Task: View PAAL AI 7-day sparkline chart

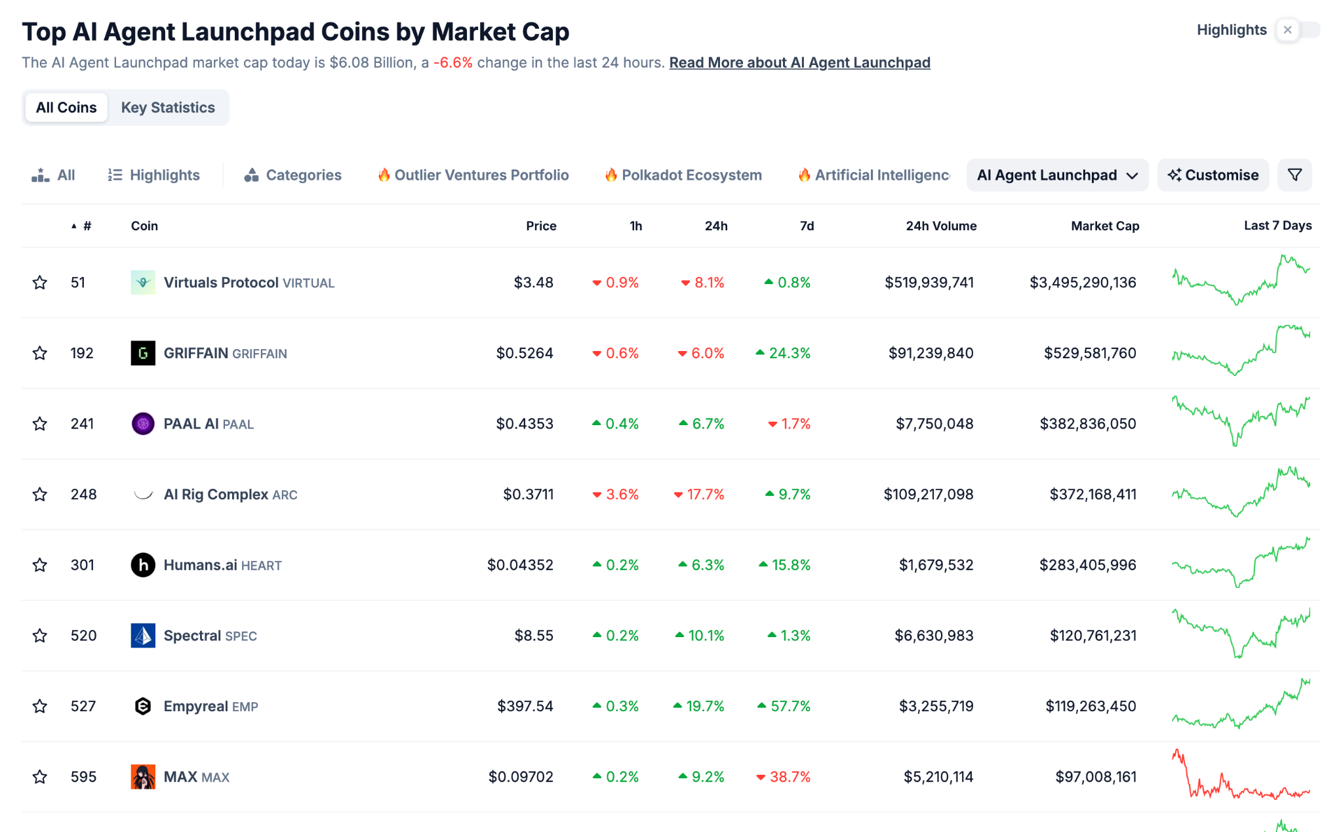Action: click(1241, 421)
